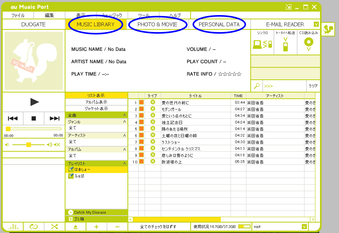Start playback with the play button
The width and height of the screenshot is (339, 233).
point(34,102)
